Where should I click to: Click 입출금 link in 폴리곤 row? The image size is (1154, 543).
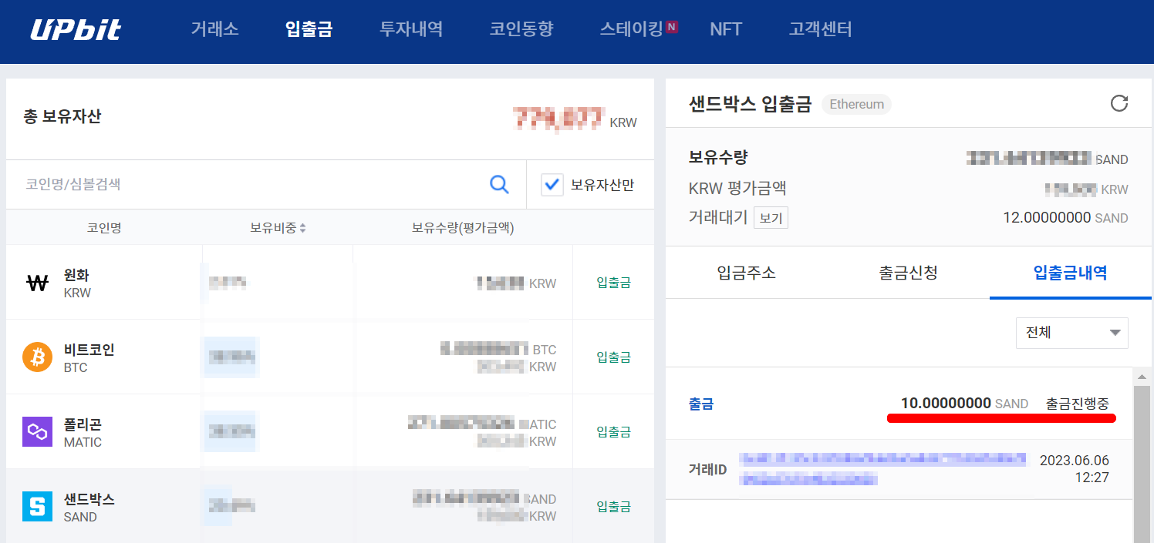point(613,432)
